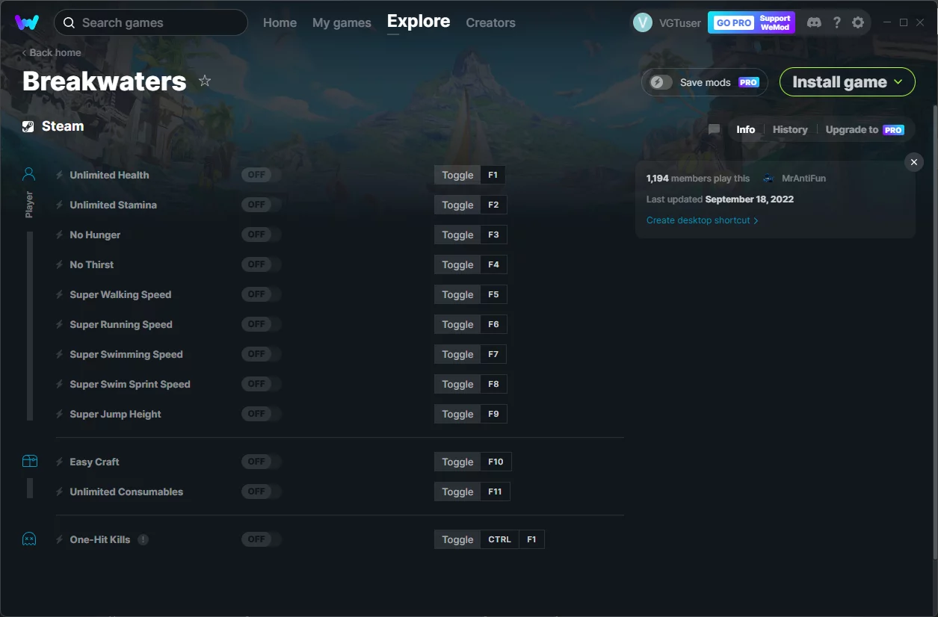The image size is (938, 617).
Task: Click the lightning icon beside Super Running Speed
Action: tap(60, 324)
